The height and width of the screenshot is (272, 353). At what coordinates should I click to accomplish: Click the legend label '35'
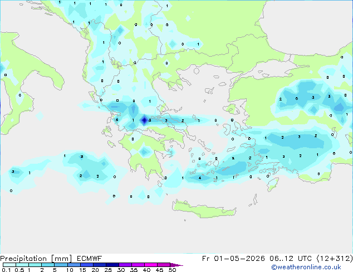pyautogui.click(x=134, y=270)
